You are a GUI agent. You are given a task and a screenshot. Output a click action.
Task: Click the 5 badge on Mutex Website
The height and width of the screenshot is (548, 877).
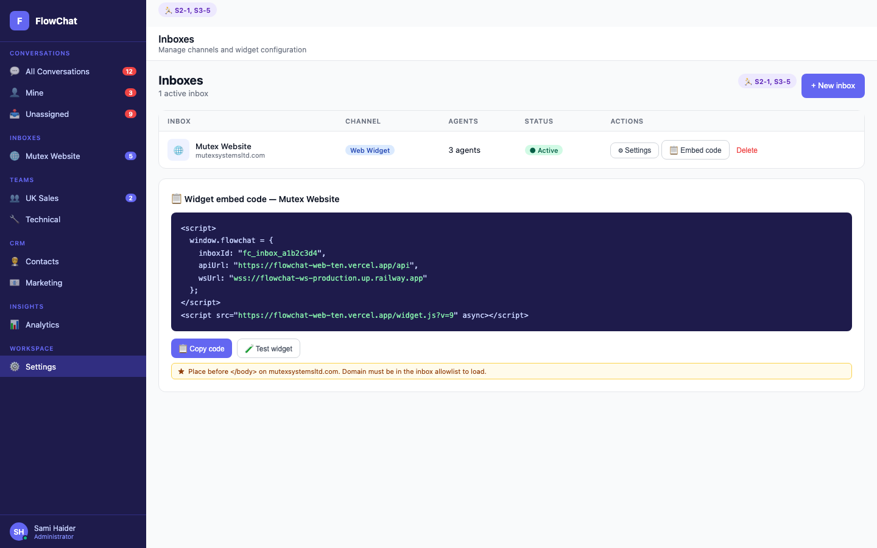coord(130,156)
